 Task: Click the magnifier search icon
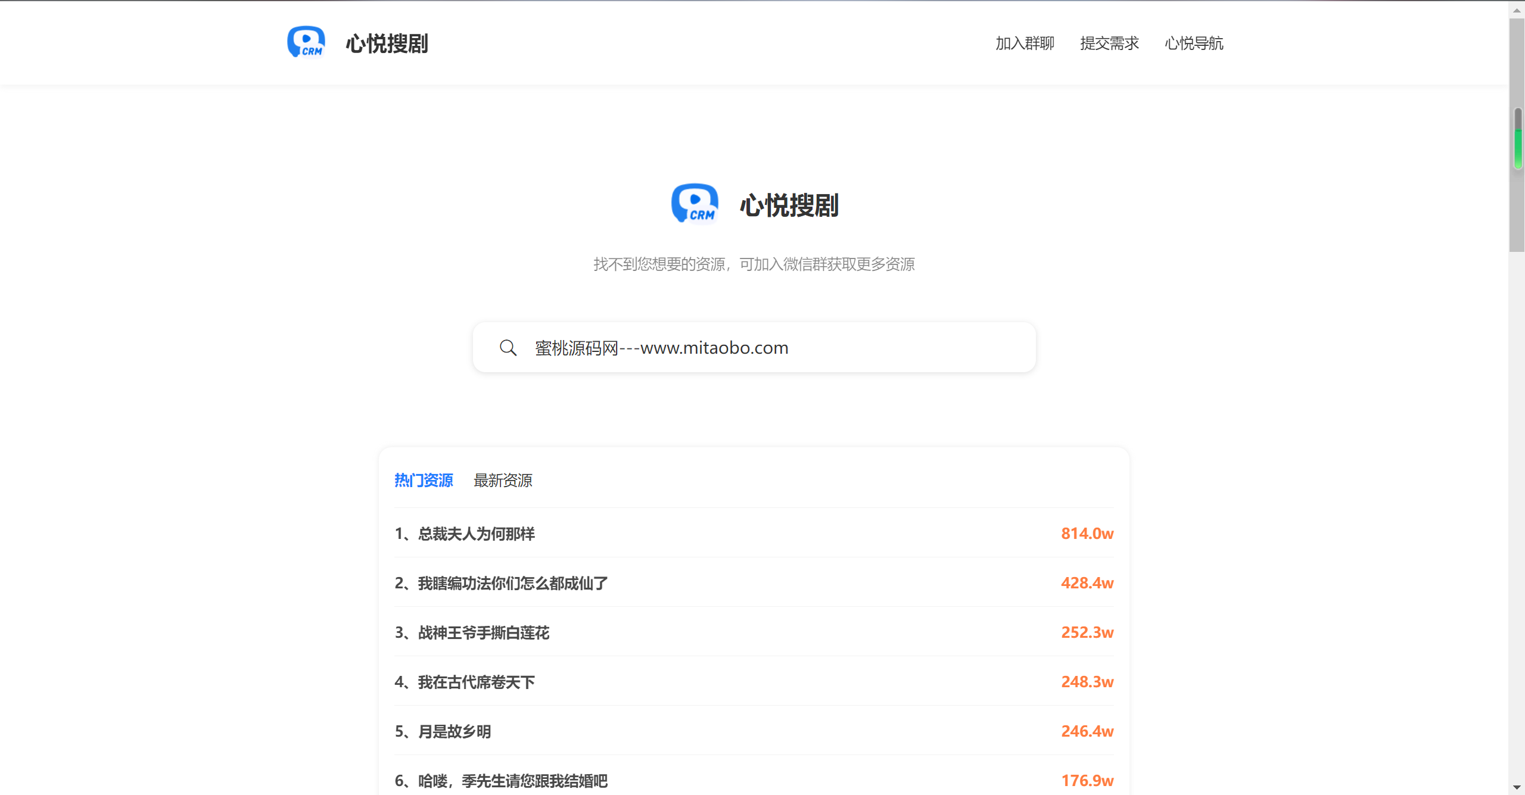pos(508,348)
